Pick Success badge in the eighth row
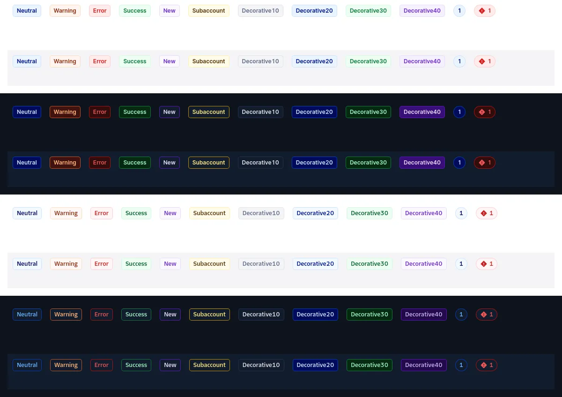Viewport: 562px width, 397px height. pos(136,365)
